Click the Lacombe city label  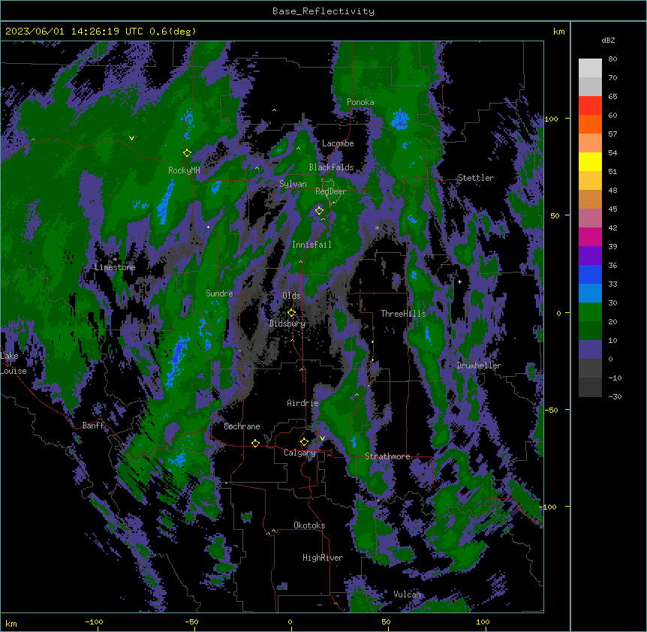[338, 143]
